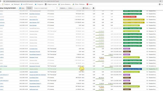
Task: Expand the Изменить dropdown
Action: pos(63,8)
